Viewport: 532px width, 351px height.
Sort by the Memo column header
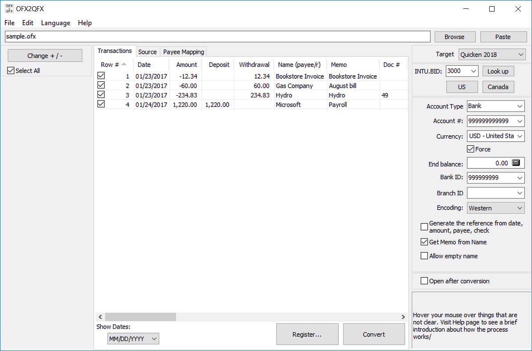(x=353, y=65)
